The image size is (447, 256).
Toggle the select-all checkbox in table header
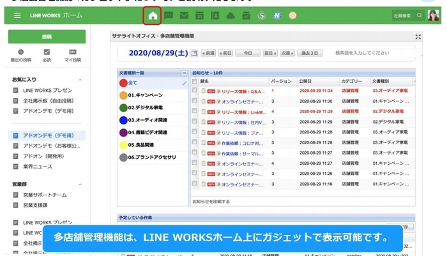[194, 82]
